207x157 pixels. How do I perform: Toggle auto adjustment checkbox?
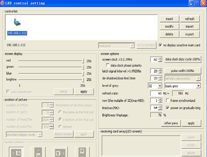[8, 92]
